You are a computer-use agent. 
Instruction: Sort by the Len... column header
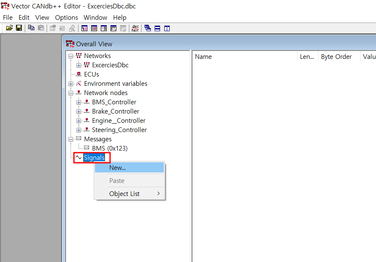click(x=308, y=57)
